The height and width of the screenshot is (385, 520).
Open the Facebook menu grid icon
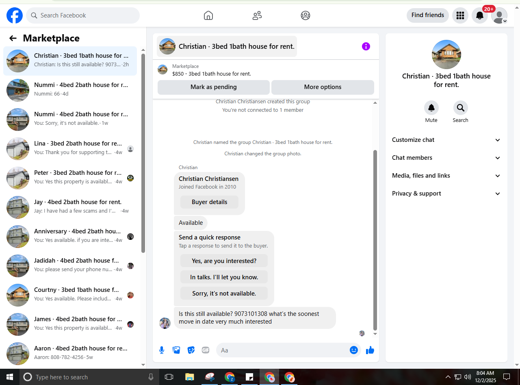coord(460,15)
